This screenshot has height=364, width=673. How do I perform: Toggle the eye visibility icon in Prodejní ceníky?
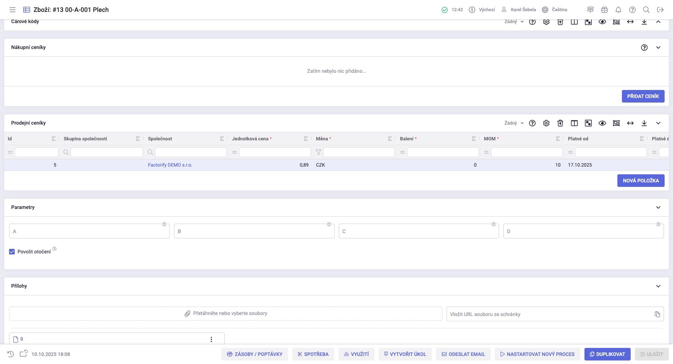tap(602, 123)
